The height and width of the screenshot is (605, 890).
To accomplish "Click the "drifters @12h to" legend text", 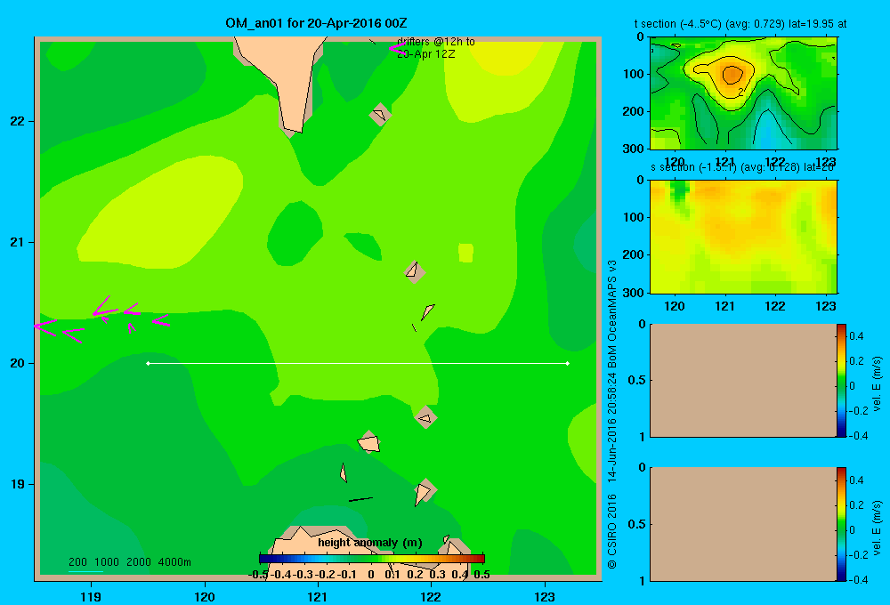I will (x=436, y=42).
